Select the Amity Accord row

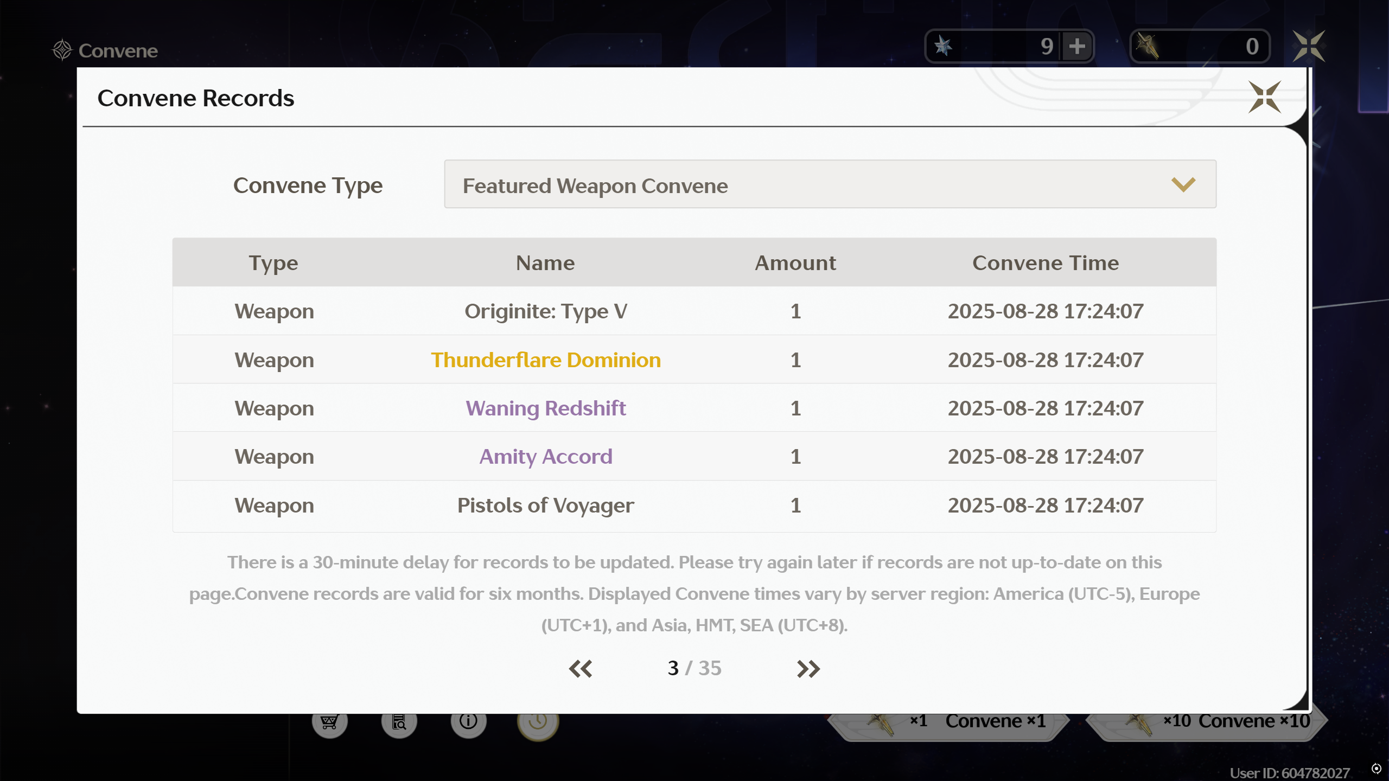(x=545, y=457)
